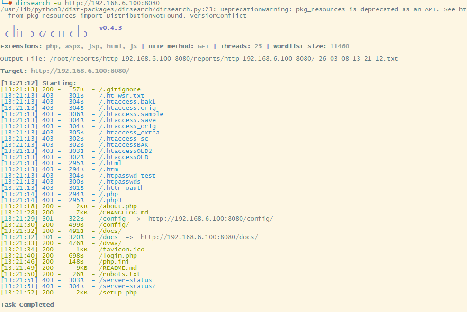The width and height of the screenshot is (467, 312).
Task: Click the Wordlist size value 11460
Action: click(340, 46)
